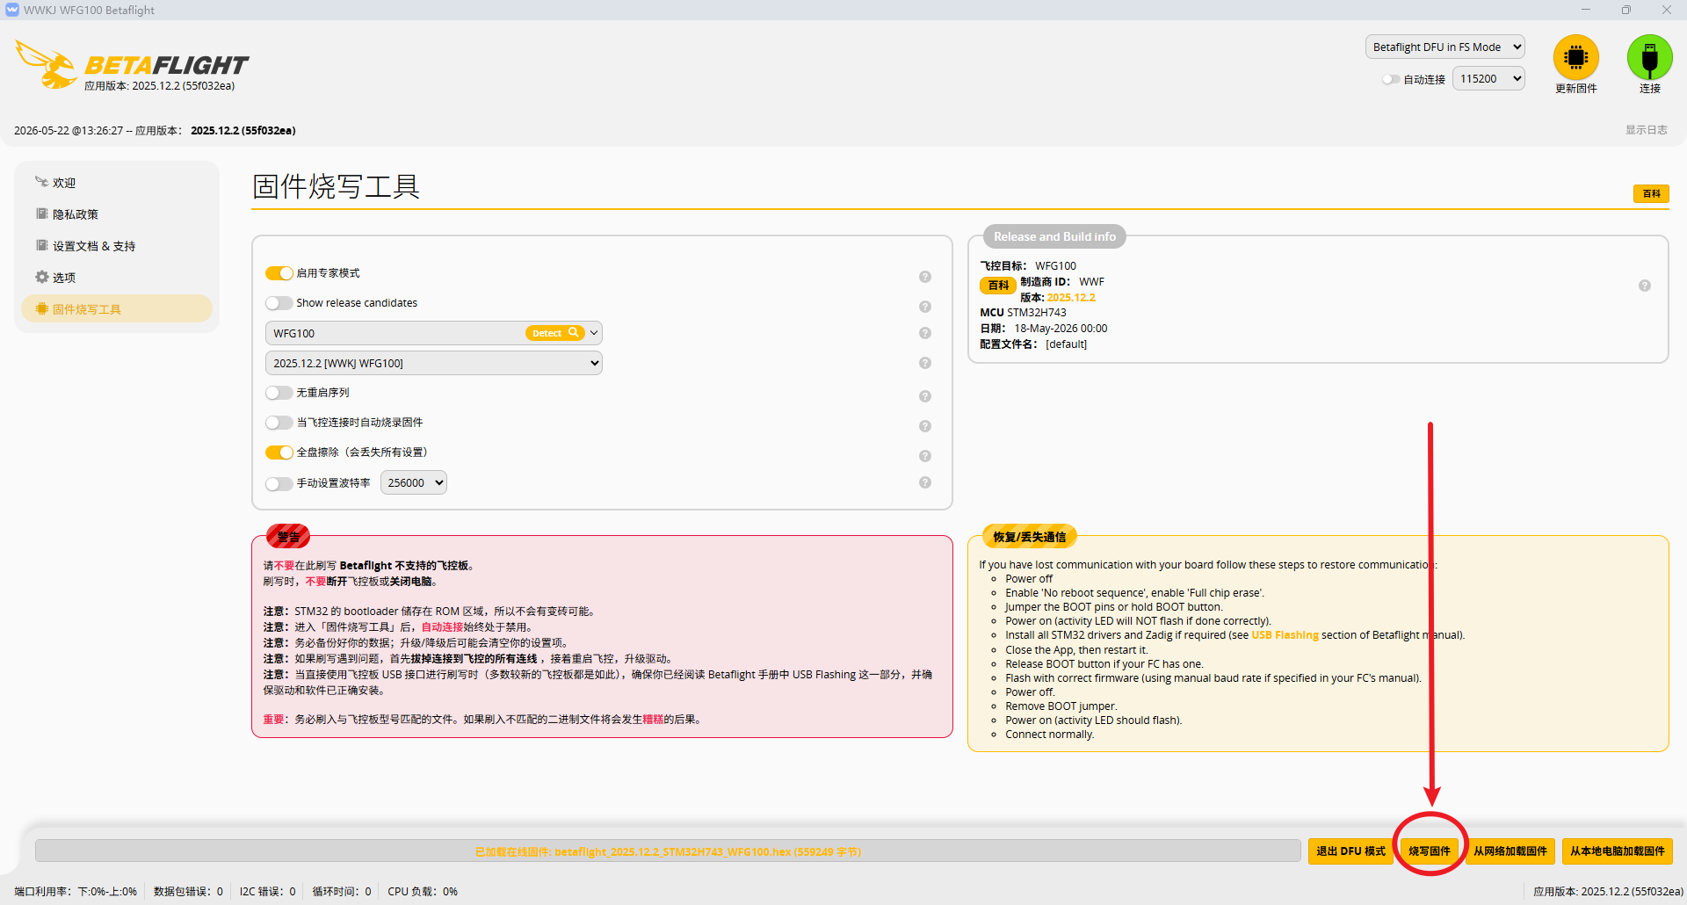Click the 日期: 18-May-2026 00:00 text
Screen dimensions: 1687x905
point(1044,329)
